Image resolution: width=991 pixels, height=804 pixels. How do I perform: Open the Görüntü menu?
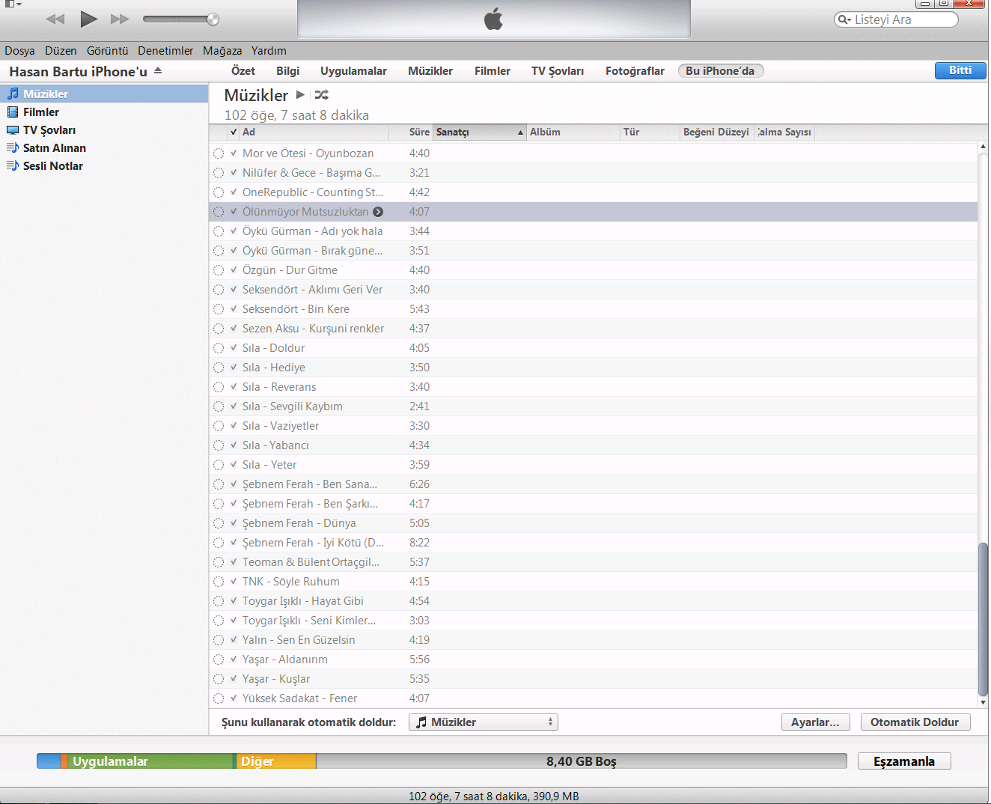pyautogui.click(x=108, y=51)
